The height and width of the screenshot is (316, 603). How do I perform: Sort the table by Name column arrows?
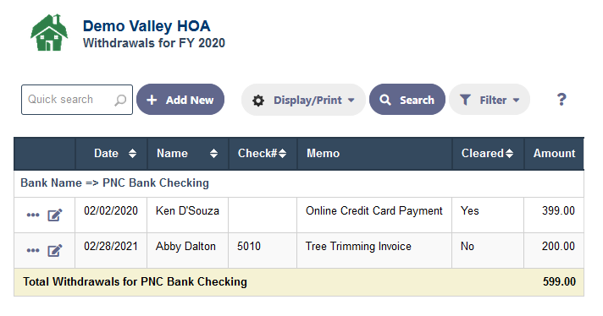click(x=213, y=154)
